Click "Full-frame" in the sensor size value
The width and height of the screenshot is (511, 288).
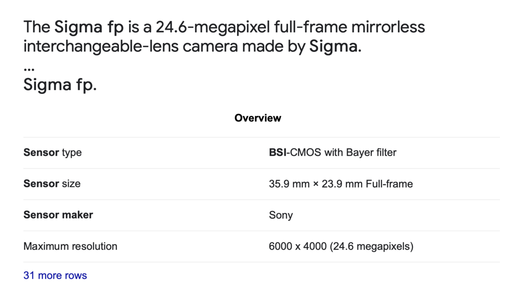389,184
